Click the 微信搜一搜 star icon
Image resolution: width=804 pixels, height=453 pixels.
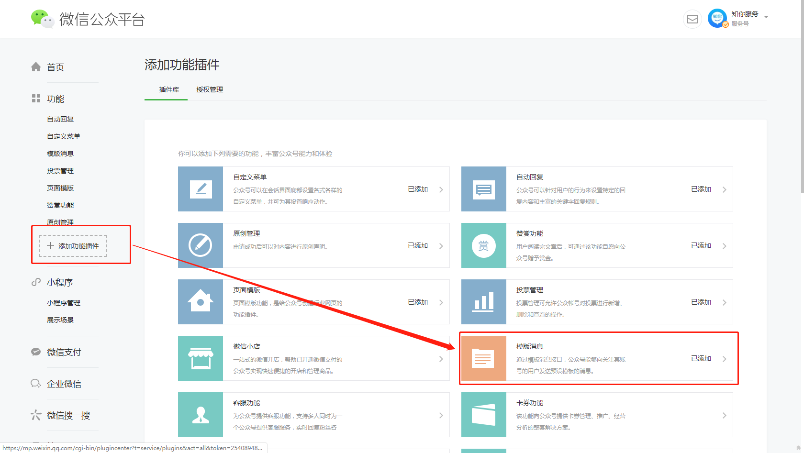(36, 415)
